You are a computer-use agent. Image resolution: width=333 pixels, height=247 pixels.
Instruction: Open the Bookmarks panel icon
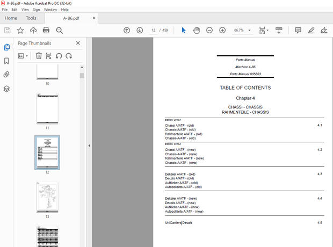(x=6, y=61)
